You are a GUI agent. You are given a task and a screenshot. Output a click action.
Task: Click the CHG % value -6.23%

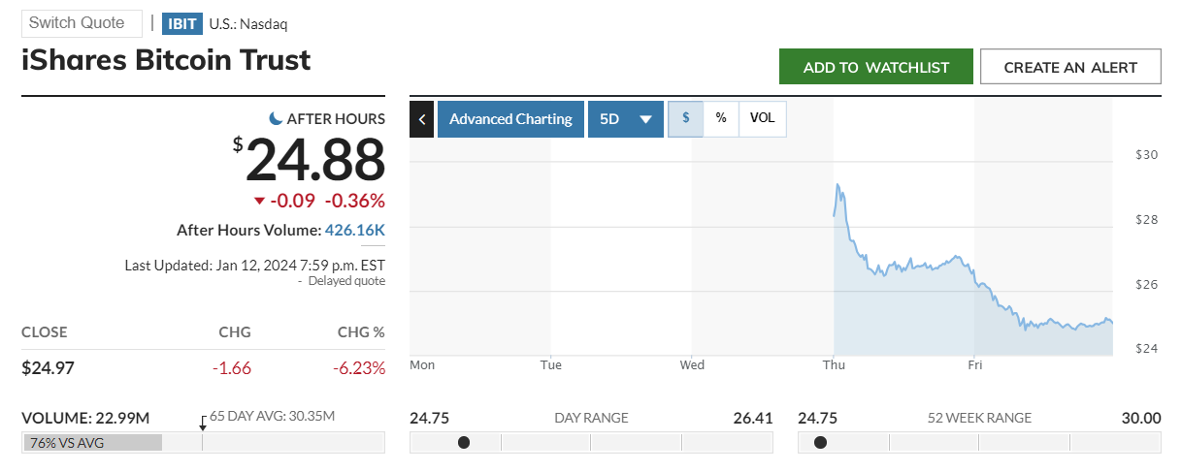[x=358, y=368]
